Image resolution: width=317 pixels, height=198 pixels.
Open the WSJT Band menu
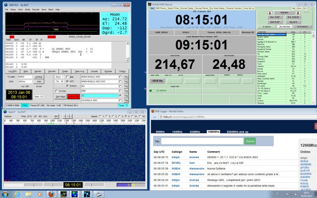point(51,10)
